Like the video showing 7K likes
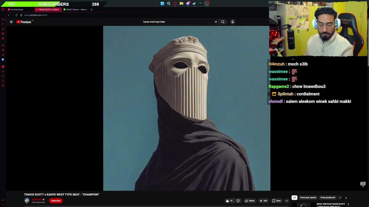The width and height of the screenshot is (369, 207). tap(229, 201)
